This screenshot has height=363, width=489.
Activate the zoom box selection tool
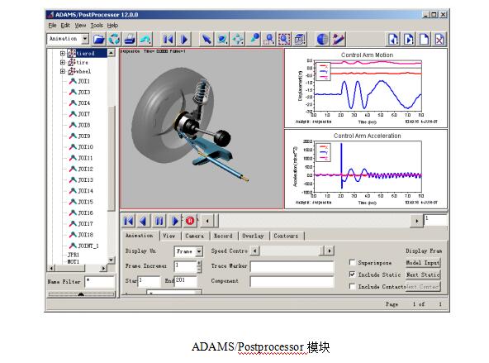click(284, 40)
